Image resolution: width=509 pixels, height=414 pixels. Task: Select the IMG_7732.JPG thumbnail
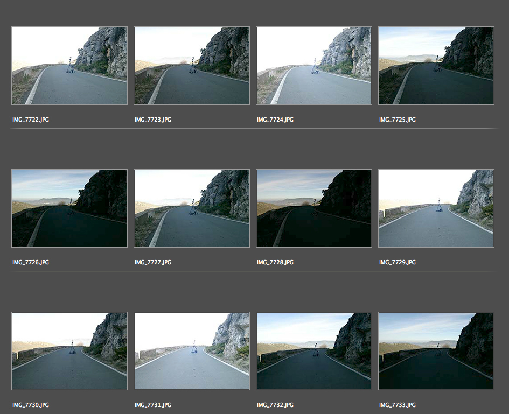314,351
